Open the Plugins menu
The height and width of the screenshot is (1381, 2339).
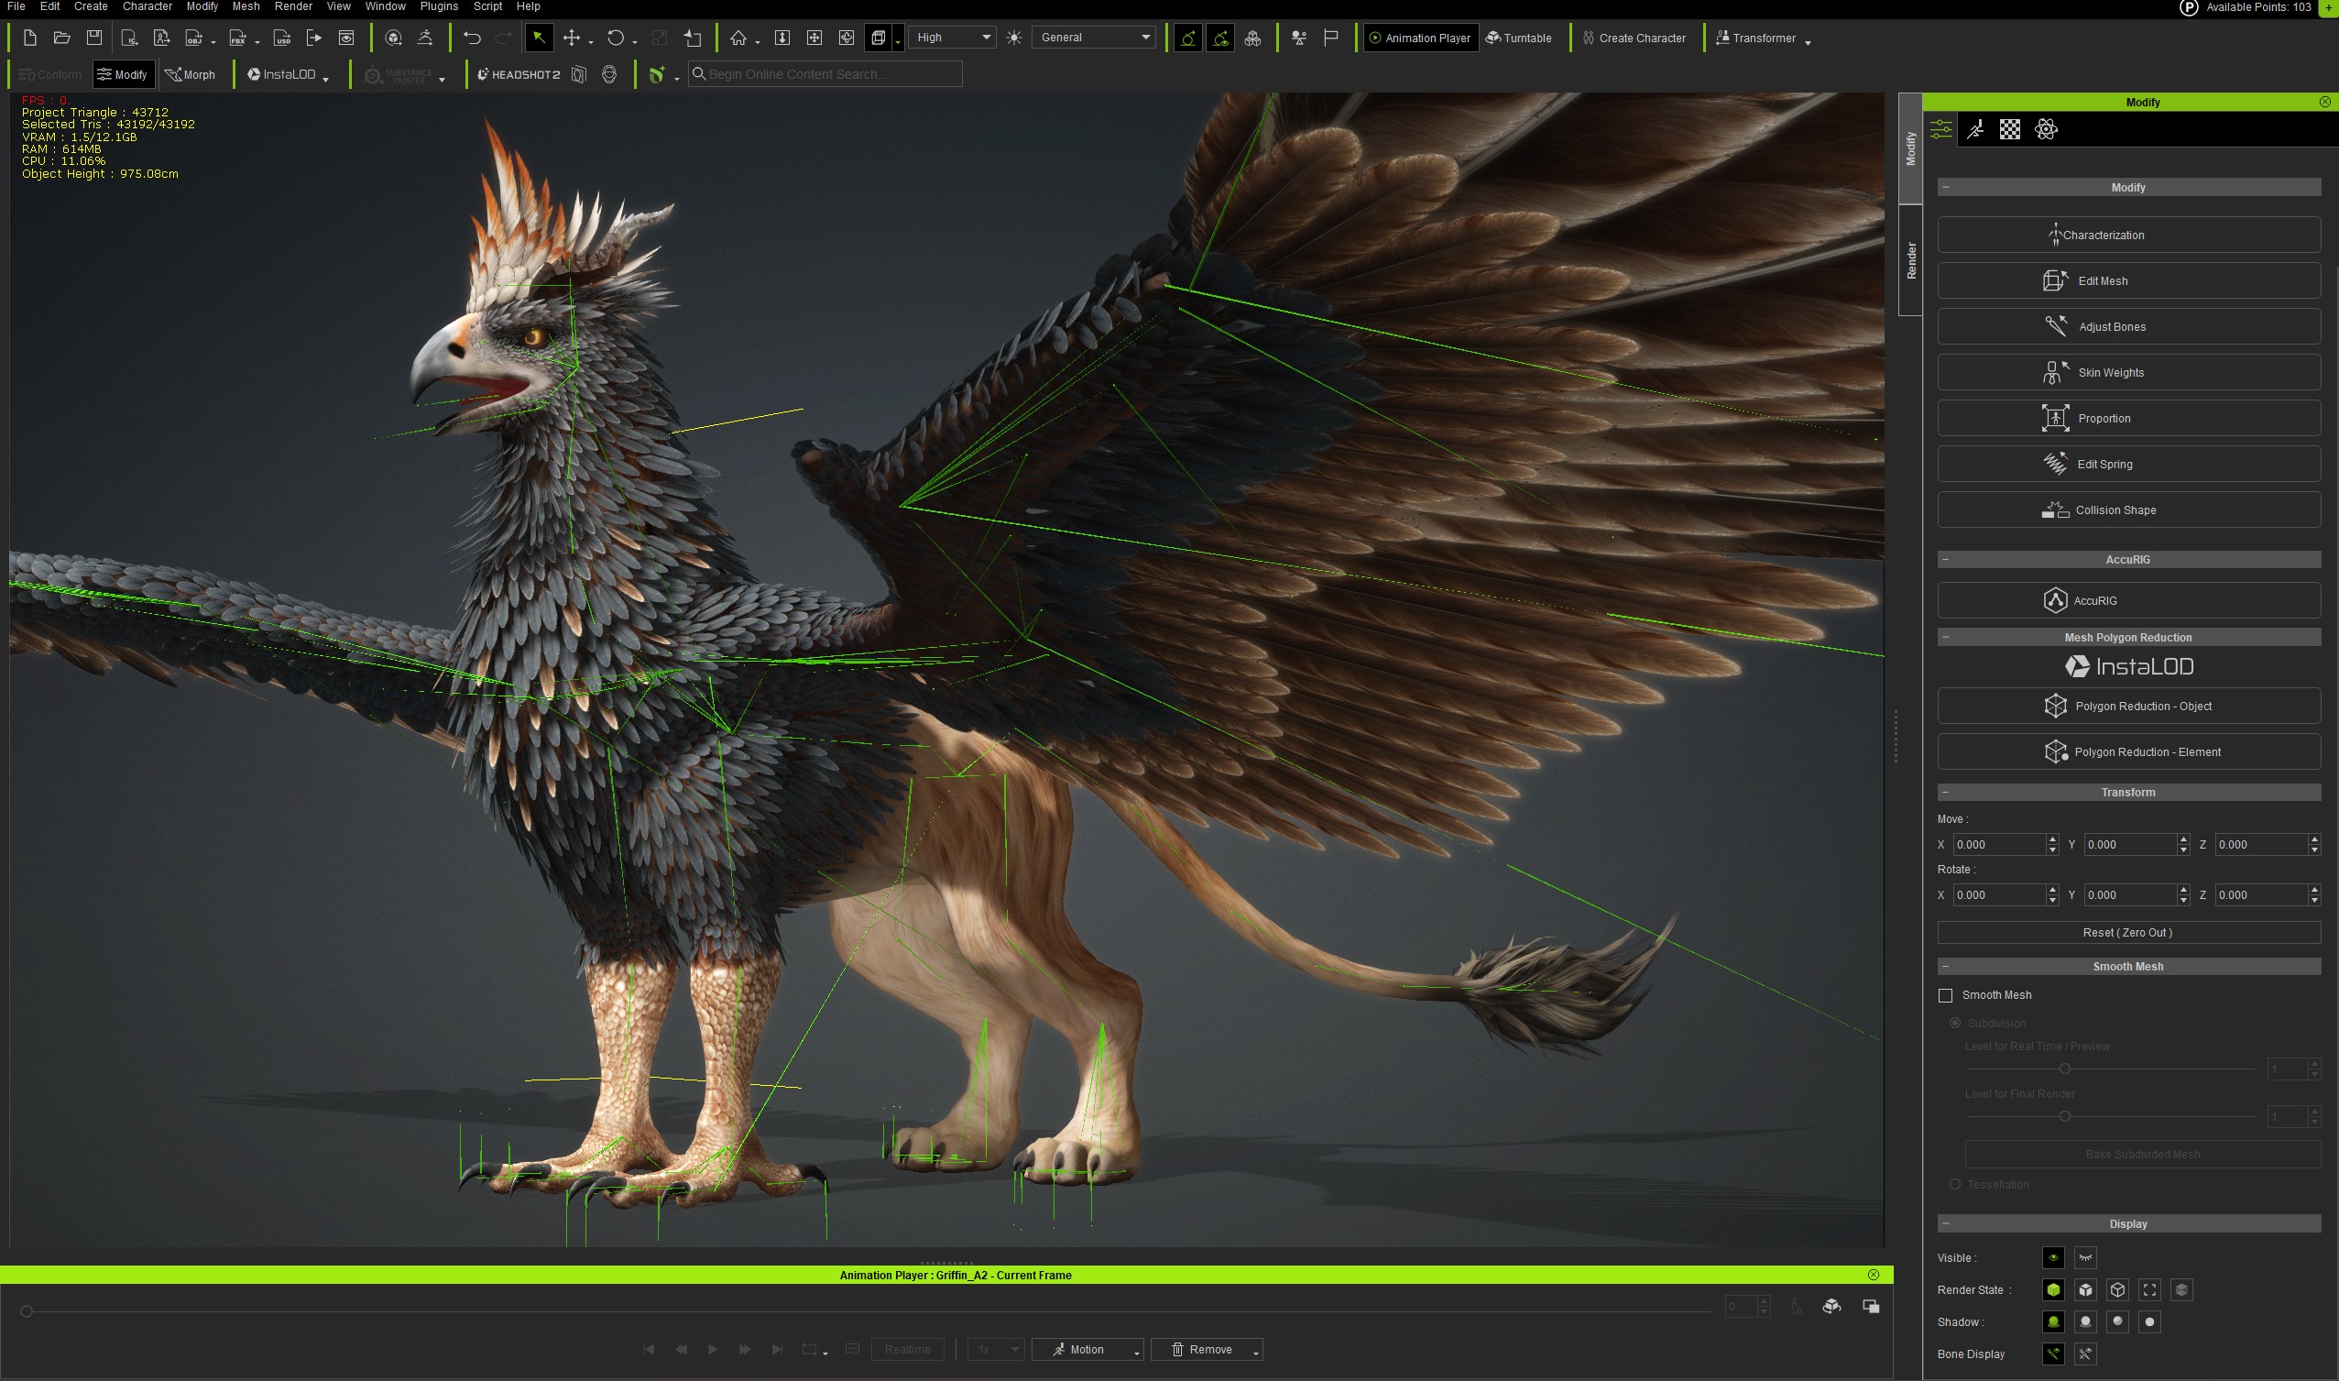coord(438,6)
